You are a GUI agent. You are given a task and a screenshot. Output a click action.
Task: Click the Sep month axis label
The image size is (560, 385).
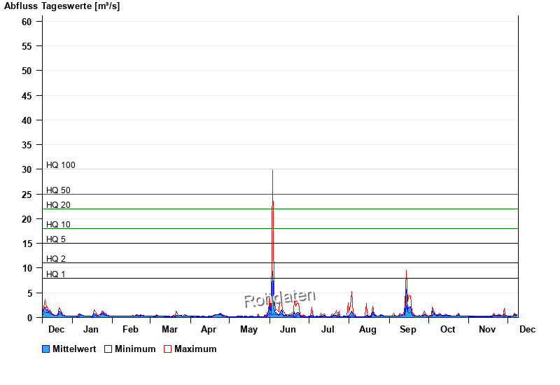pos(407,329)
